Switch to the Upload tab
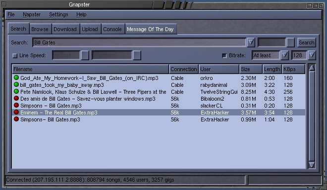This screenshot has width=327, height=190. pos(90,29)
